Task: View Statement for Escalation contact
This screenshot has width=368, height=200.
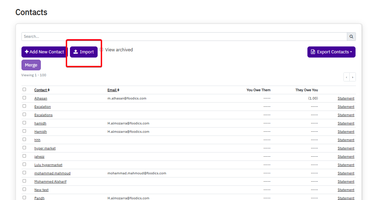Action: click(346, 107)
